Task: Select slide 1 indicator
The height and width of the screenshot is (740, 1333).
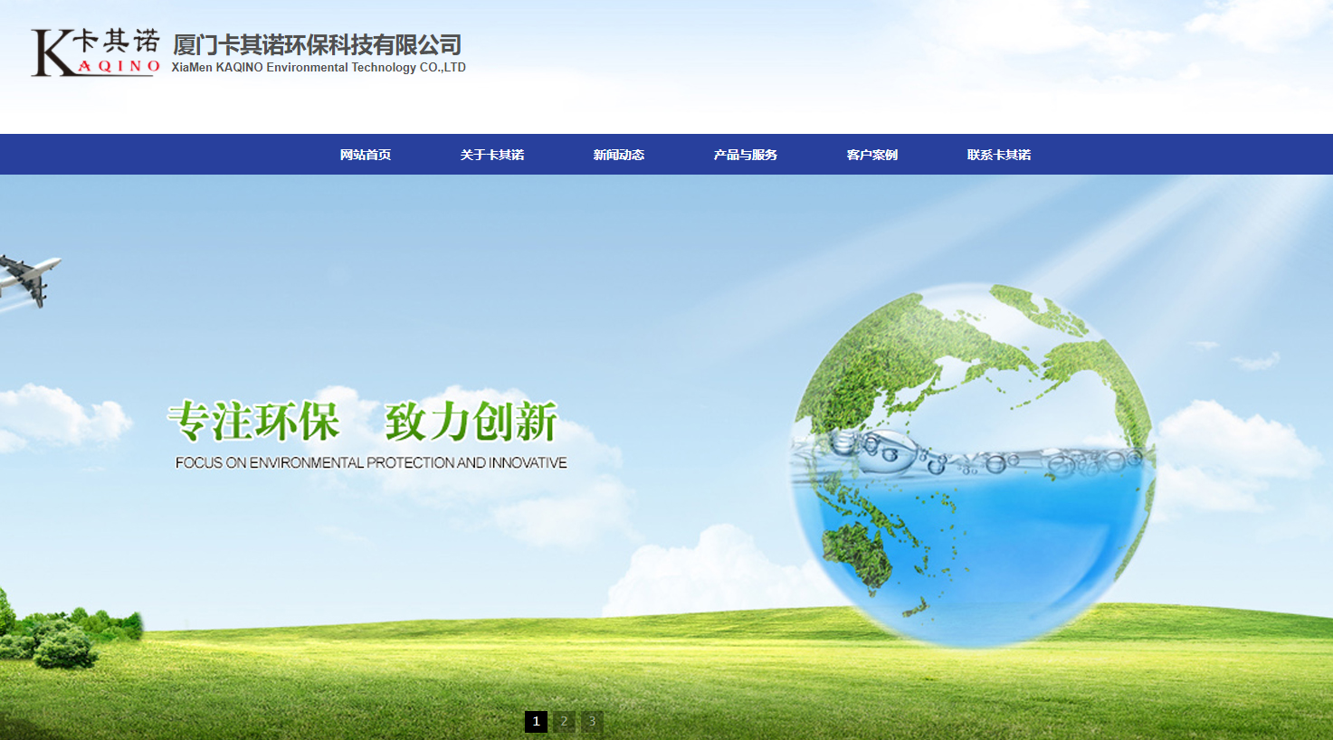Action: pos(536,721)
